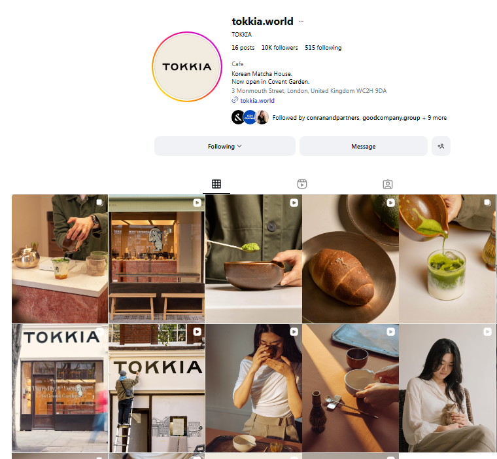The image size is (497, 459).
Task: Expand the Following dropdown button
Action: tap(225, 146)
